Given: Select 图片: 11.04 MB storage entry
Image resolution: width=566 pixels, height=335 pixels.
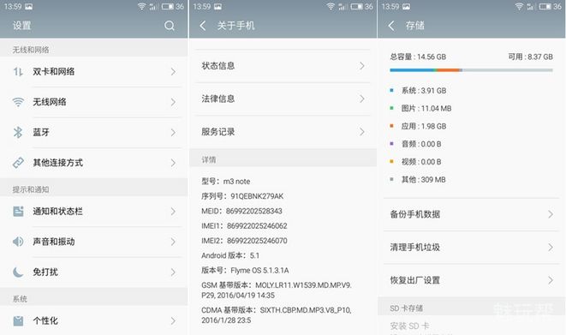Looking at the screenshot, I should pyautogui.click(x=426, y=108).
